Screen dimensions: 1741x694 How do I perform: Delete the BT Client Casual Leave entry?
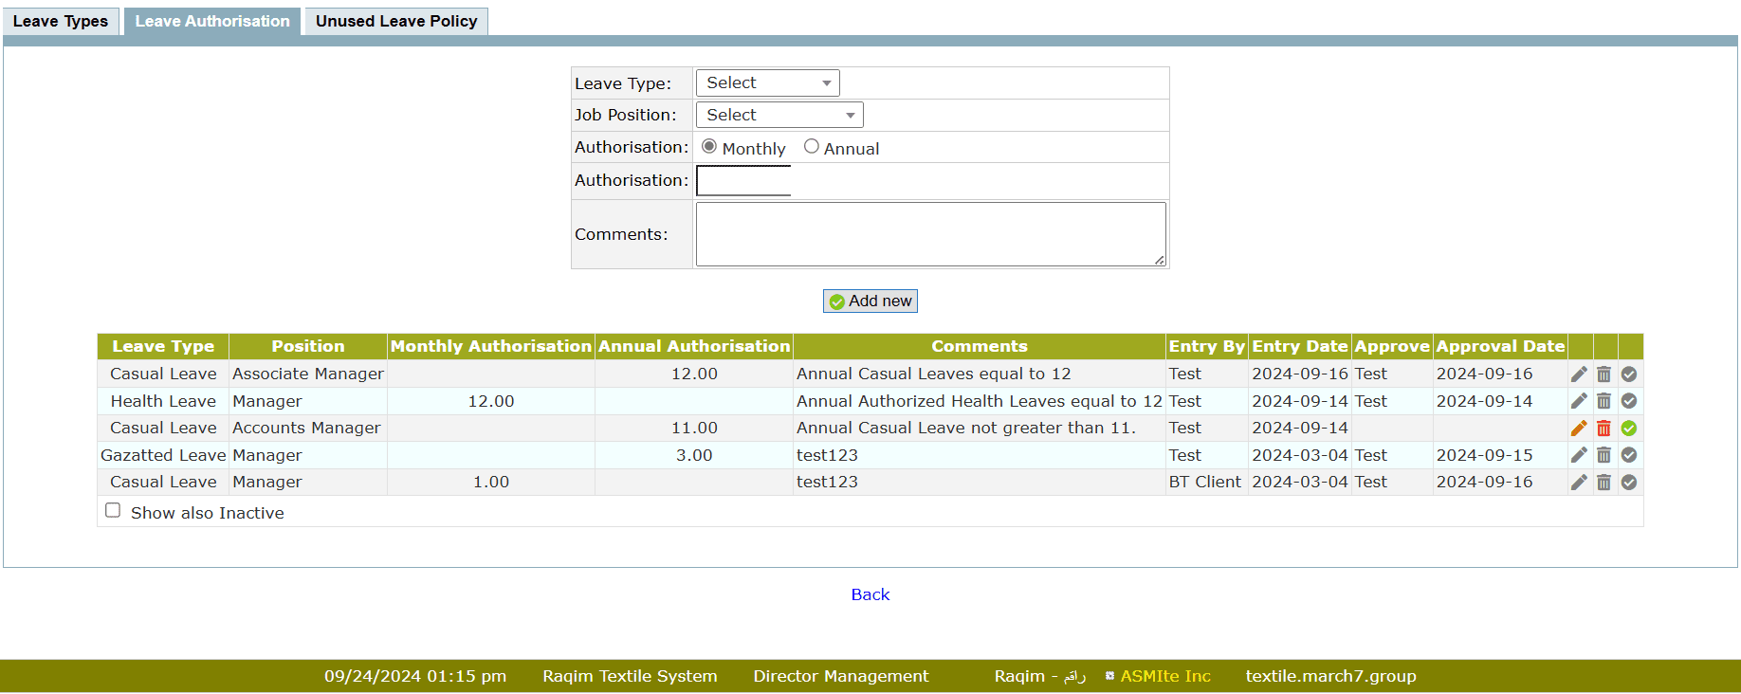[1604, 483]
